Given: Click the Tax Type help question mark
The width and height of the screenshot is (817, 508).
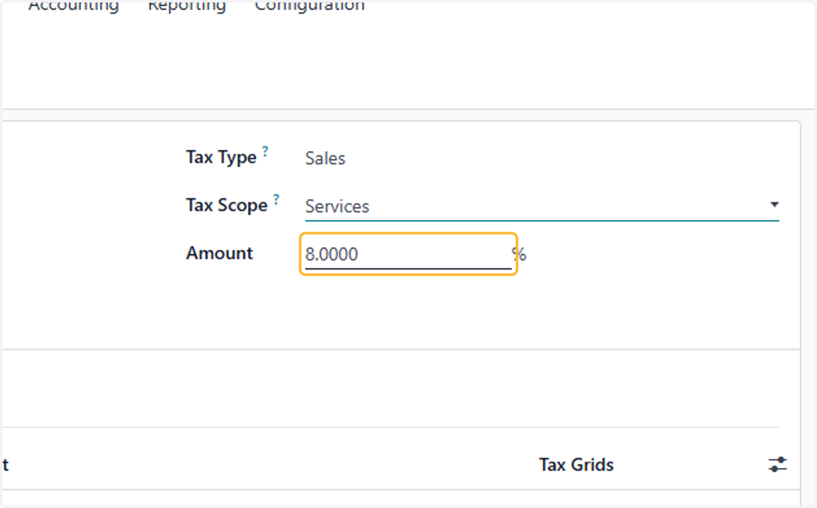Looking at the screenshot, I should (x=266, y=152).
